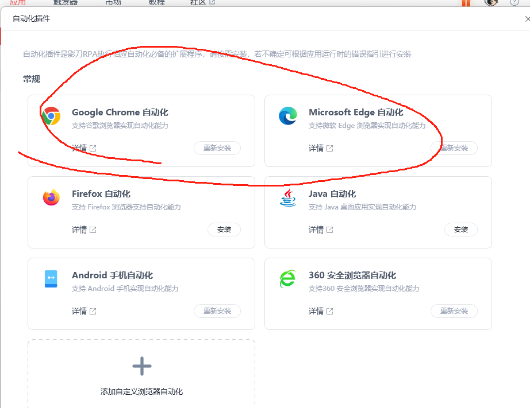Image resolution: width=530 pixels, height=408 pixels.
Task: Click the Firefox logo icon
Action: click(51, 197)
